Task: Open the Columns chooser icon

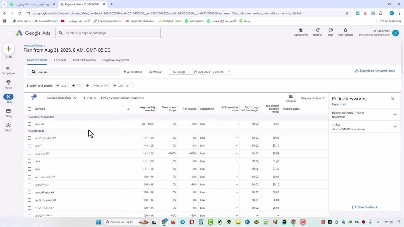Action: point(291,97)
